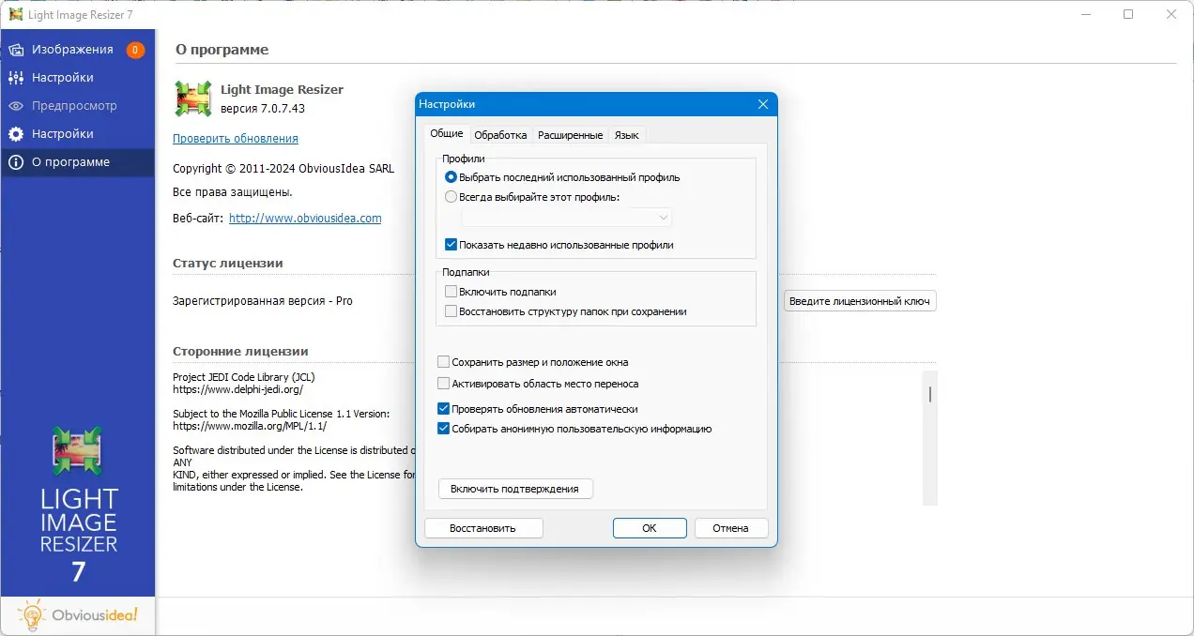Screen dimensions: 1194x636
Task: Click the orange 0 counter badge
Action: [x=135, y=50]
